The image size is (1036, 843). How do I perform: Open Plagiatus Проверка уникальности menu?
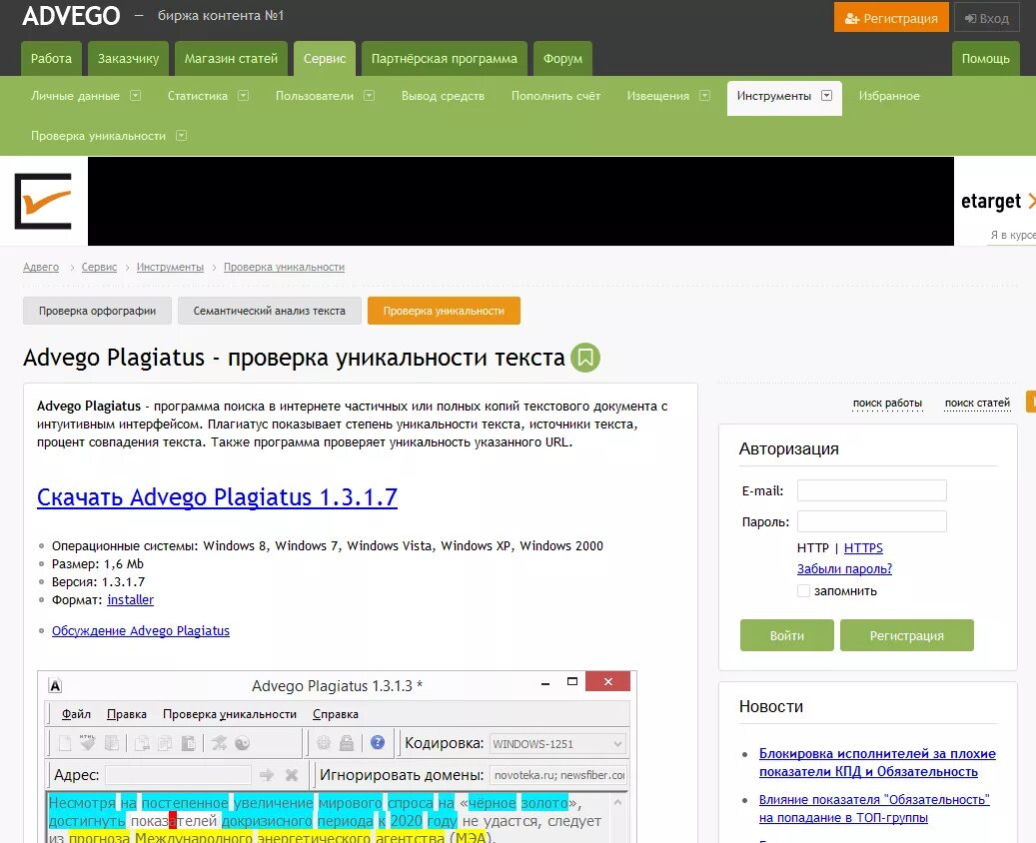point(229,714)
